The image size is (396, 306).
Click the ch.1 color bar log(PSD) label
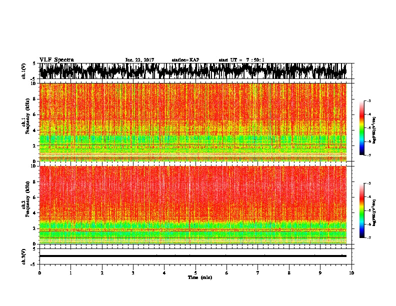click(374, 130)
